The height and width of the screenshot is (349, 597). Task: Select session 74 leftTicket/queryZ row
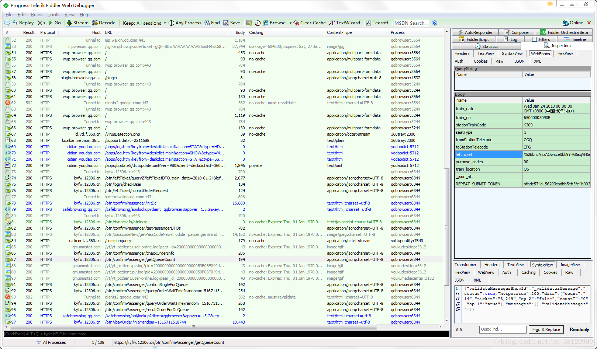pyautogui.click(x=224, y=178)
